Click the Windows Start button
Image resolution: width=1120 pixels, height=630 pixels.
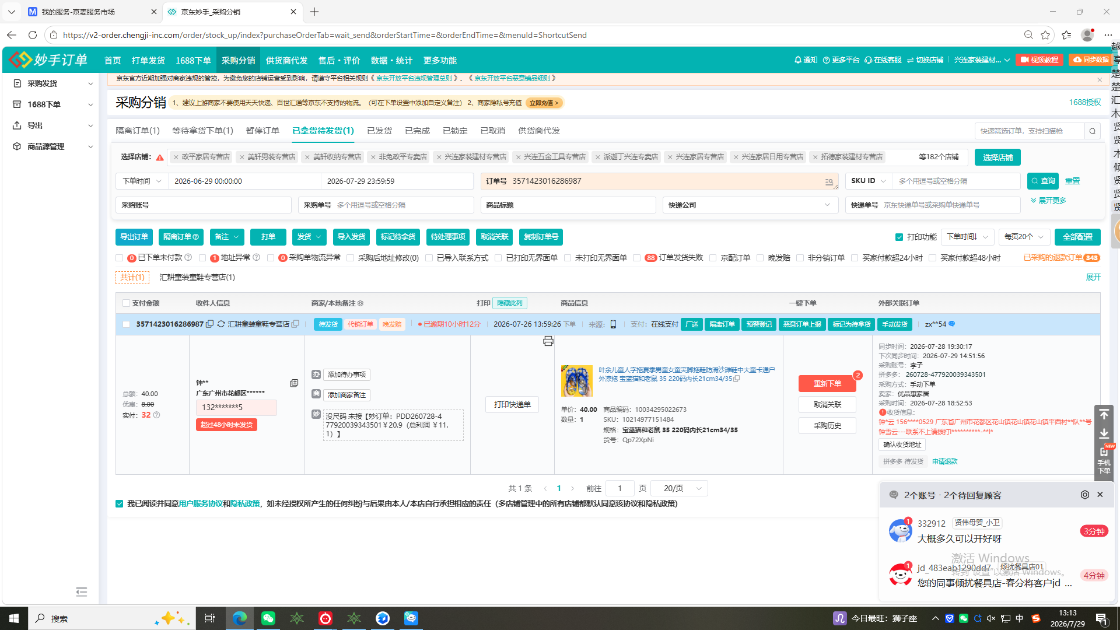pyautogui.click(x=14, y=618)
